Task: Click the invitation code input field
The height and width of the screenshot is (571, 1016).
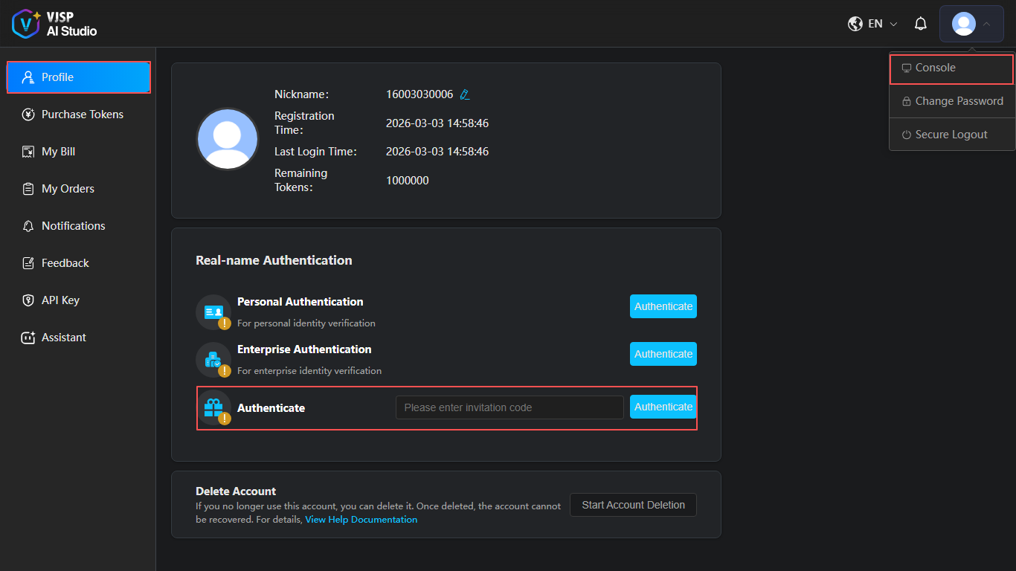Action: [x=509, y=407]
